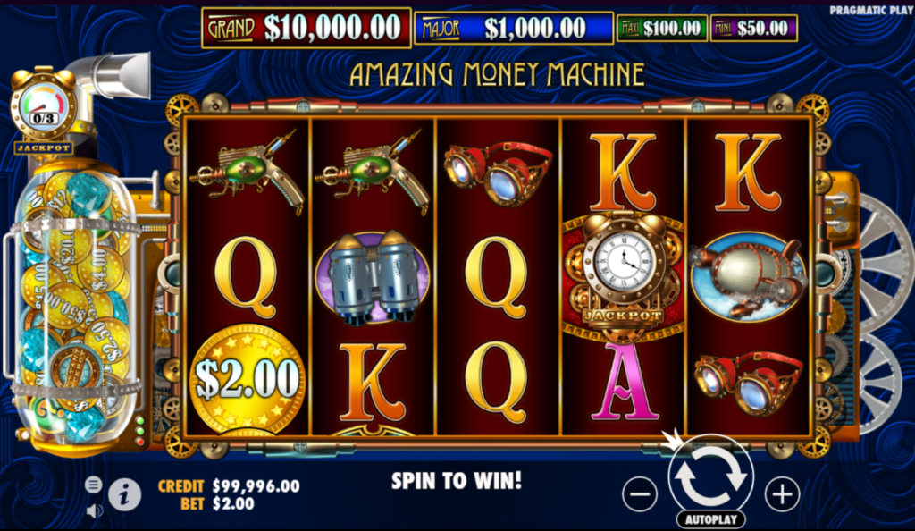
Task: Click the red goggles symbol on reel three
Action: pos(498,172)
